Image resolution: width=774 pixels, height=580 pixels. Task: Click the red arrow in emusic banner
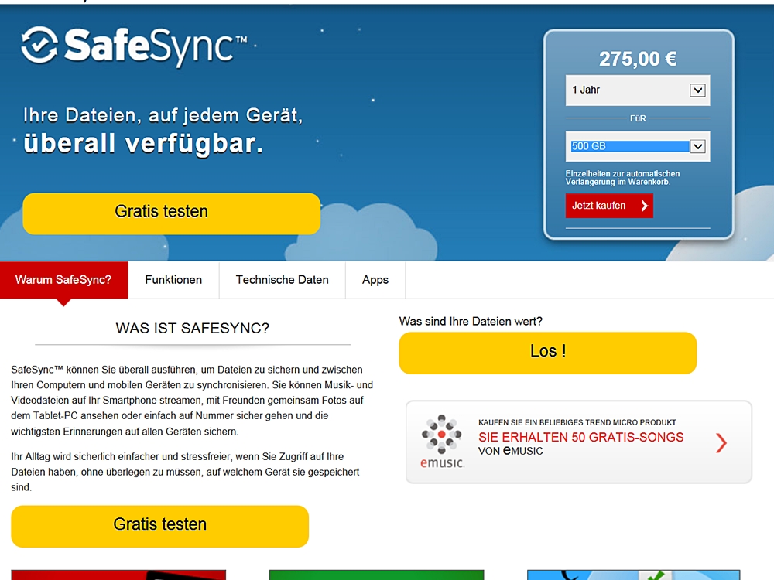(721, 442)
